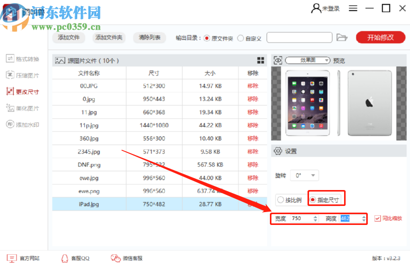Viewport: 410px width, 265px height.
Task: Open 美化图片 beautify image in sidebar
Action: (x=23, y=108)
